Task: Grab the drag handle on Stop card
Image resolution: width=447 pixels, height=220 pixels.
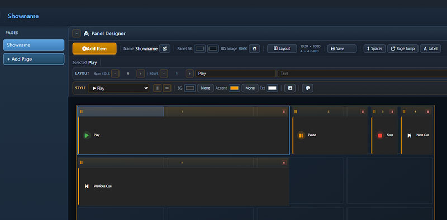Action: tap(374, 111)
